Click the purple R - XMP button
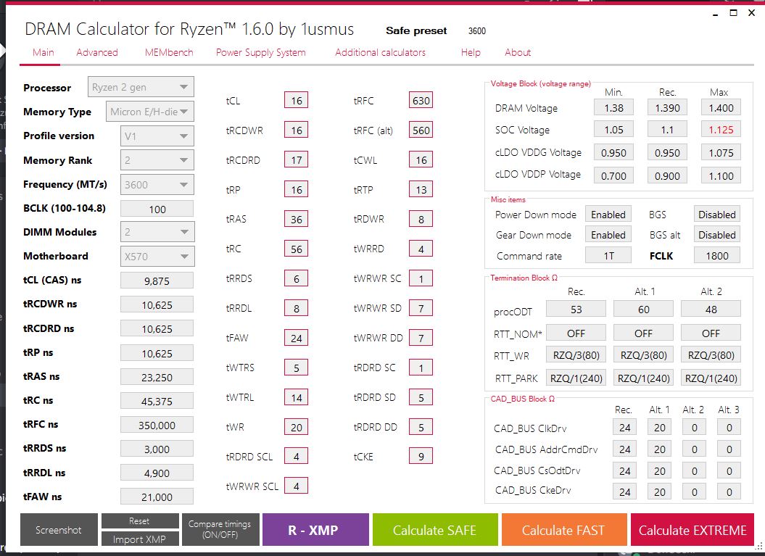This screenshot has height=556, width=765. click(x=315, y=530)
